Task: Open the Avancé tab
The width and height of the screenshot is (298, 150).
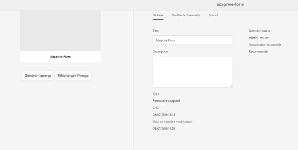Action: [x=213, y=15]
